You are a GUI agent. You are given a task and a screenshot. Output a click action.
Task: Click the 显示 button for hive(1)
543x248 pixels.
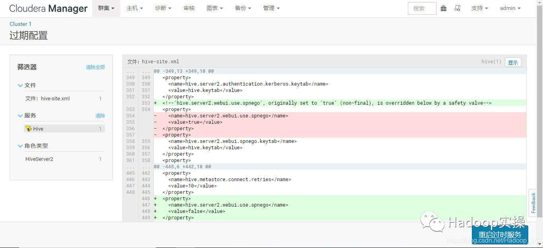click(x=513, y=62)
